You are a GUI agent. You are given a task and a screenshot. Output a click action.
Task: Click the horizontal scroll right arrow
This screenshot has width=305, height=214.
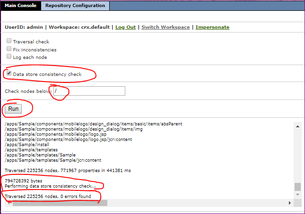coord(290,203)
